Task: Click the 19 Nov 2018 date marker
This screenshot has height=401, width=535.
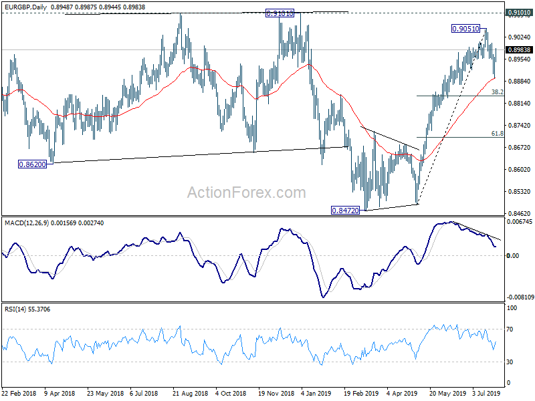Action: (276, 393)
